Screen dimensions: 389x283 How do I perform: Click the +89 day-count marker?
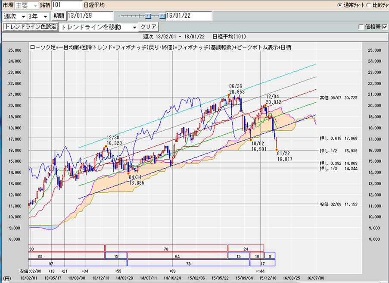(172, 271)
